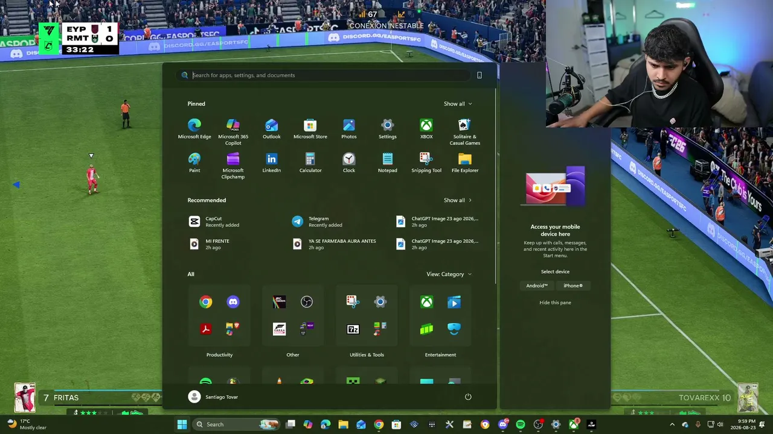Launch Paint from pinned apps

click(x=194, y=163)
